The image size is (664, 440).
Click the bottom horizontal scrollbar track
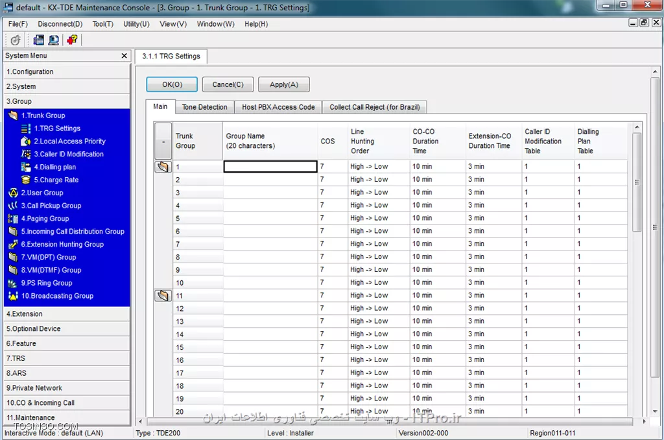pyautogui.click(x=389, y=421)
